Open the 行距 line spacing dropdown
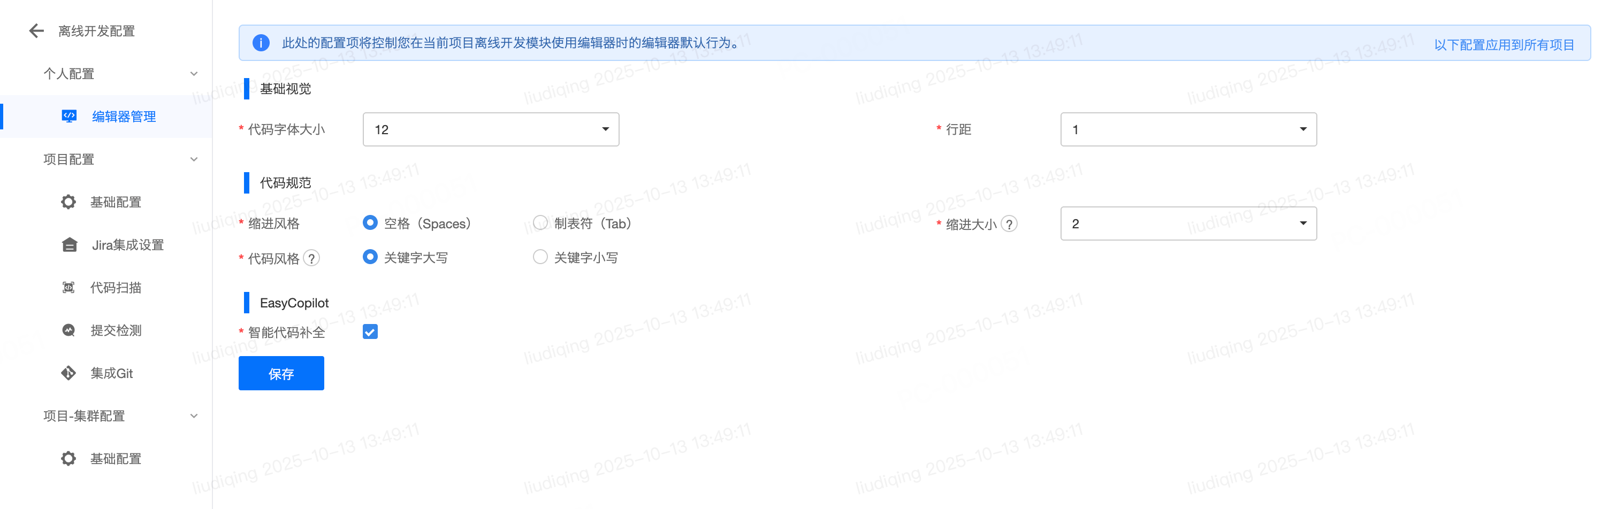 click(1188, 129)
